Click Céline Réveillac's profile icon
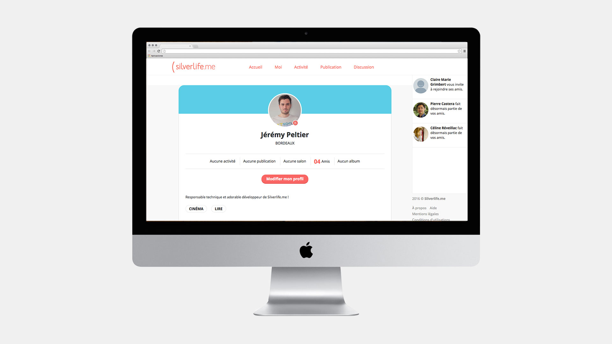This screenshot has width=612, height=344. [420, 133]
